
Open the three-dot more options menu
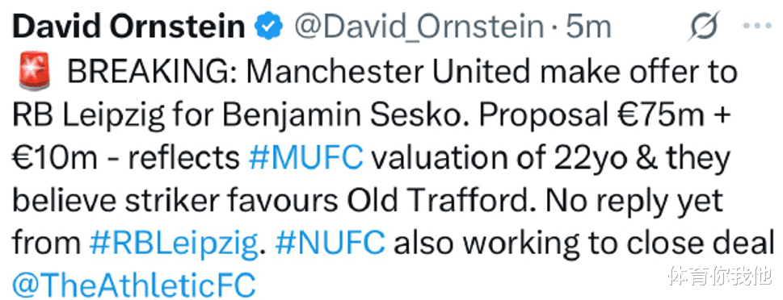757,26
